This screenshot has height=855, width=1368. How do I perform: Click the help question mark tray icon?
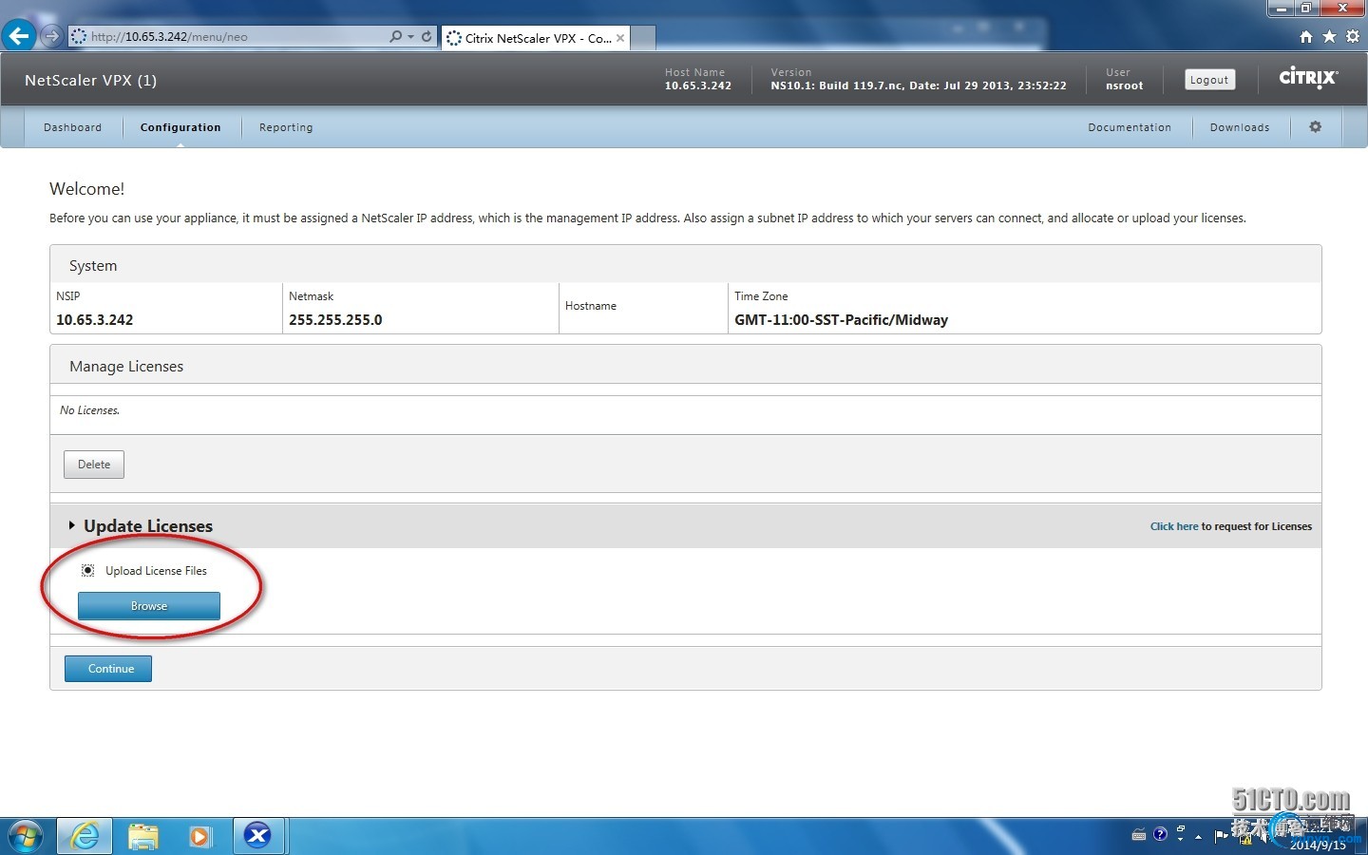pos(1160,834)
